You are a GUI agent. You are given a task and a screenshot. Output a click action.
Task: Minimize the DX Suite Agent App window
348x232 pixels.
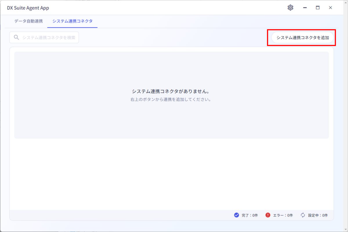305,8
